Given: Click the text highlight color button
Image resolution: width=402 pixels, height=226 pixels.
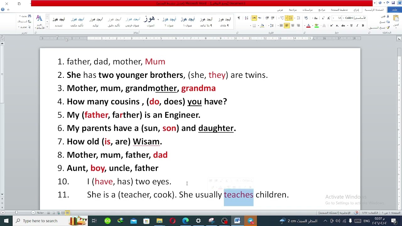Looking at the screenshot, I should (x=317, y=25).
